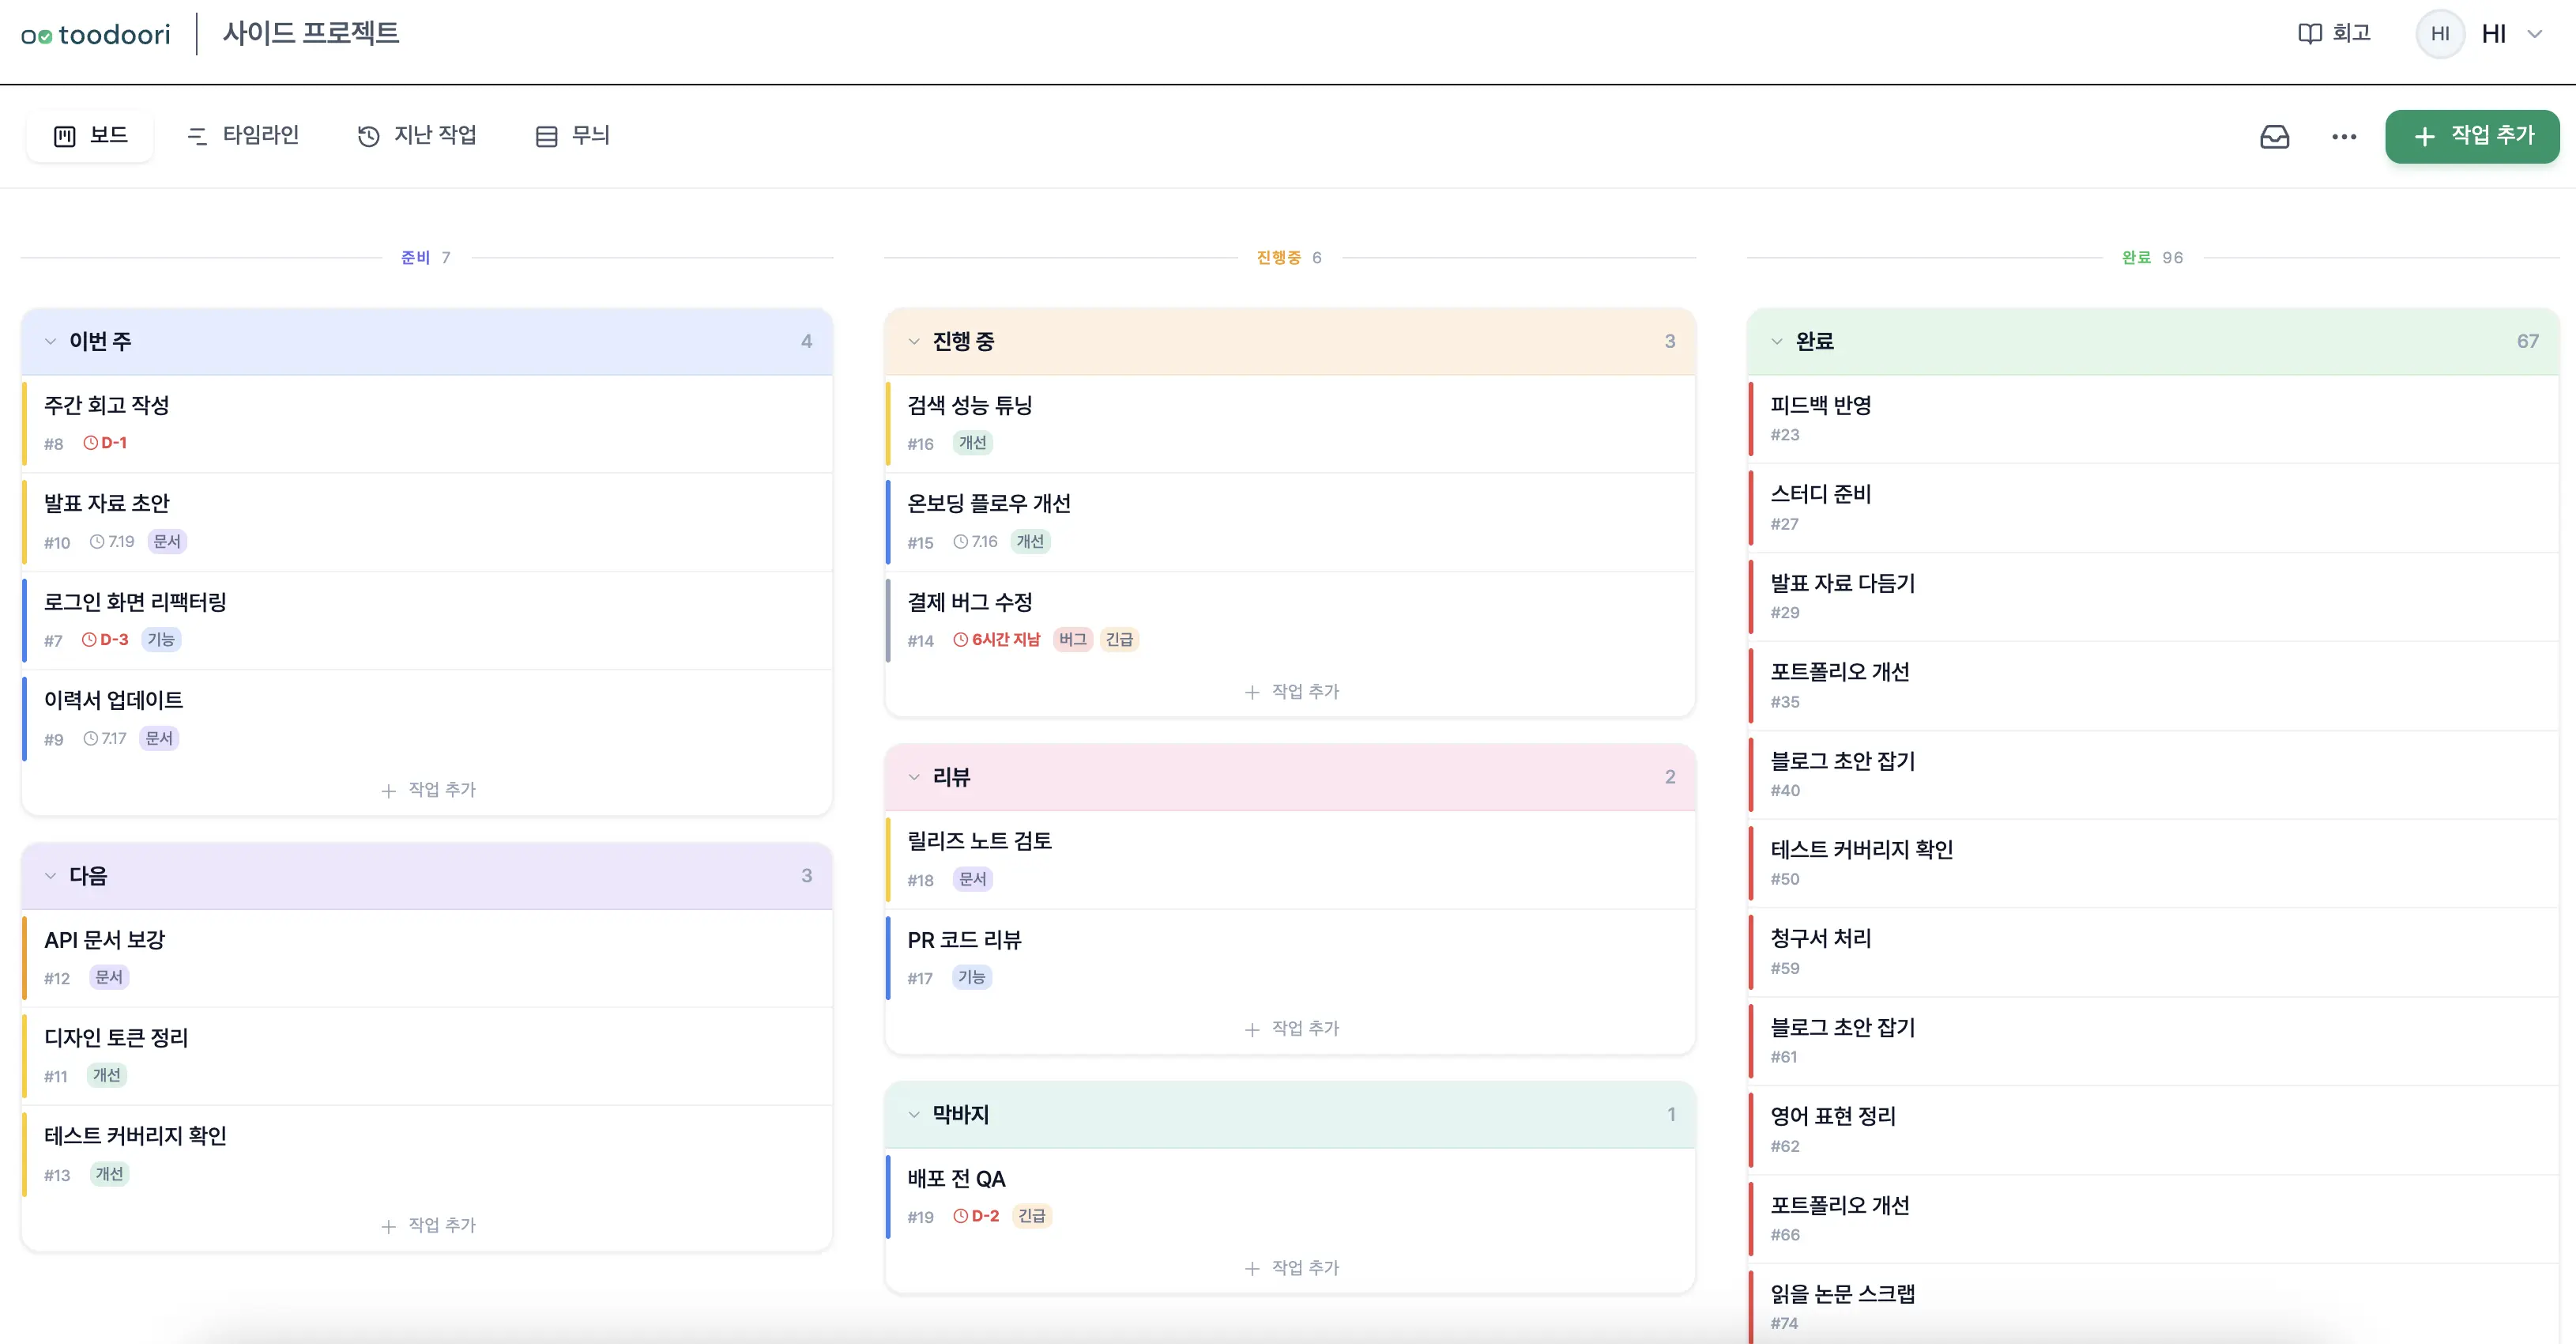Open the 회고 page link

(2335, 33)
